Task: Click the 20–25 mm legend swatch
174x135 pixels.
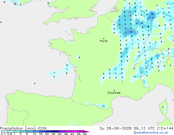Action: point(49,131)
